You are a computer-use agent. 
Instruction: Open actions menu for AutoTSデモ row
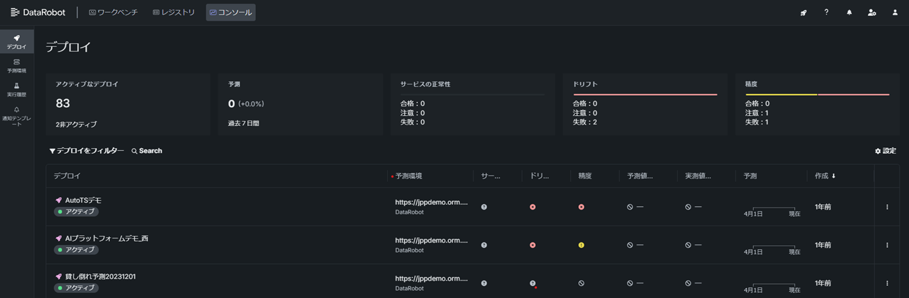click(x=887, y=207)
